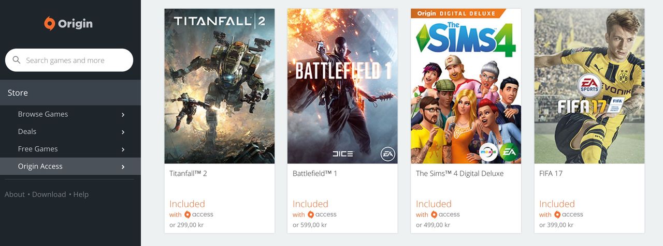Select Deals menu item
Viewport: 663px width, 246px height.
pos(70,131)
